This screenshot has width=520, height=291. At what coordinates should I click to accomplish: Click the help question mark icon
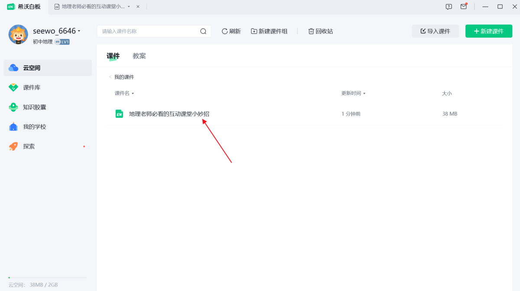pyautogui.click(x=448, y=7)
